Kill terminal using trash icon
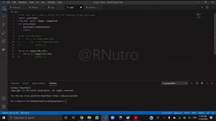 (x=202, y=83)
